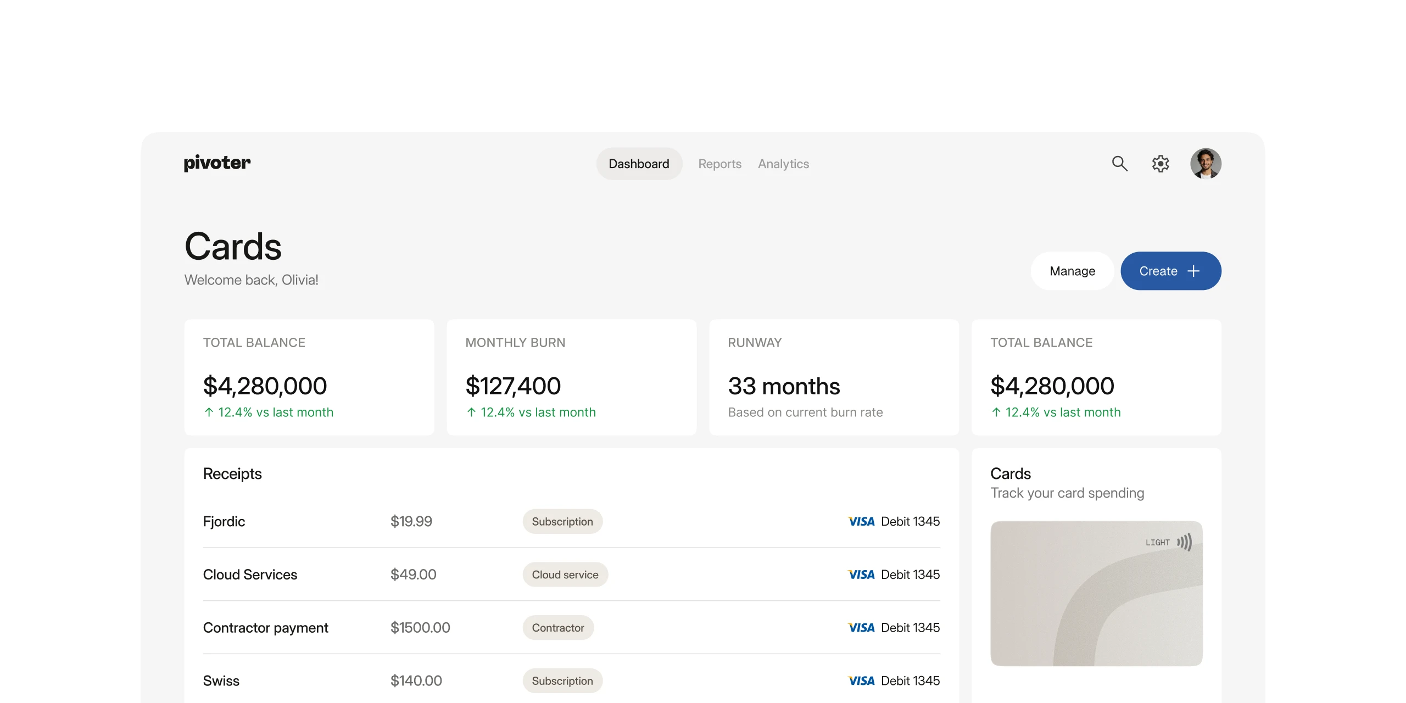Click 'Welcome back, Olivia!' text

(x=252, y=280)
